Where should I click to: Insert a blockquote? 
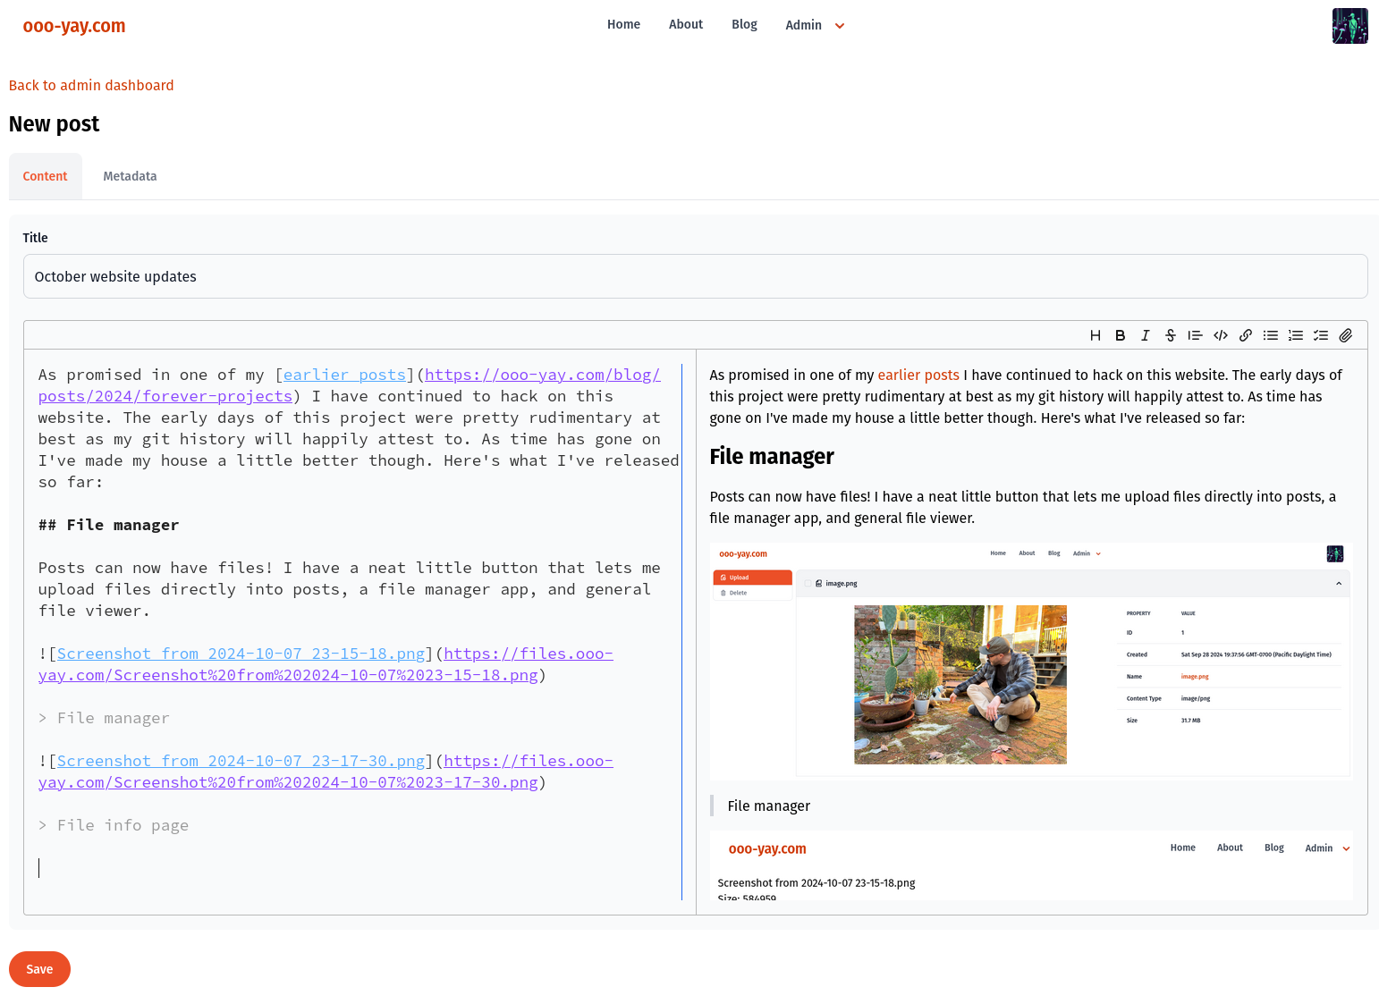click(1195, 335)
